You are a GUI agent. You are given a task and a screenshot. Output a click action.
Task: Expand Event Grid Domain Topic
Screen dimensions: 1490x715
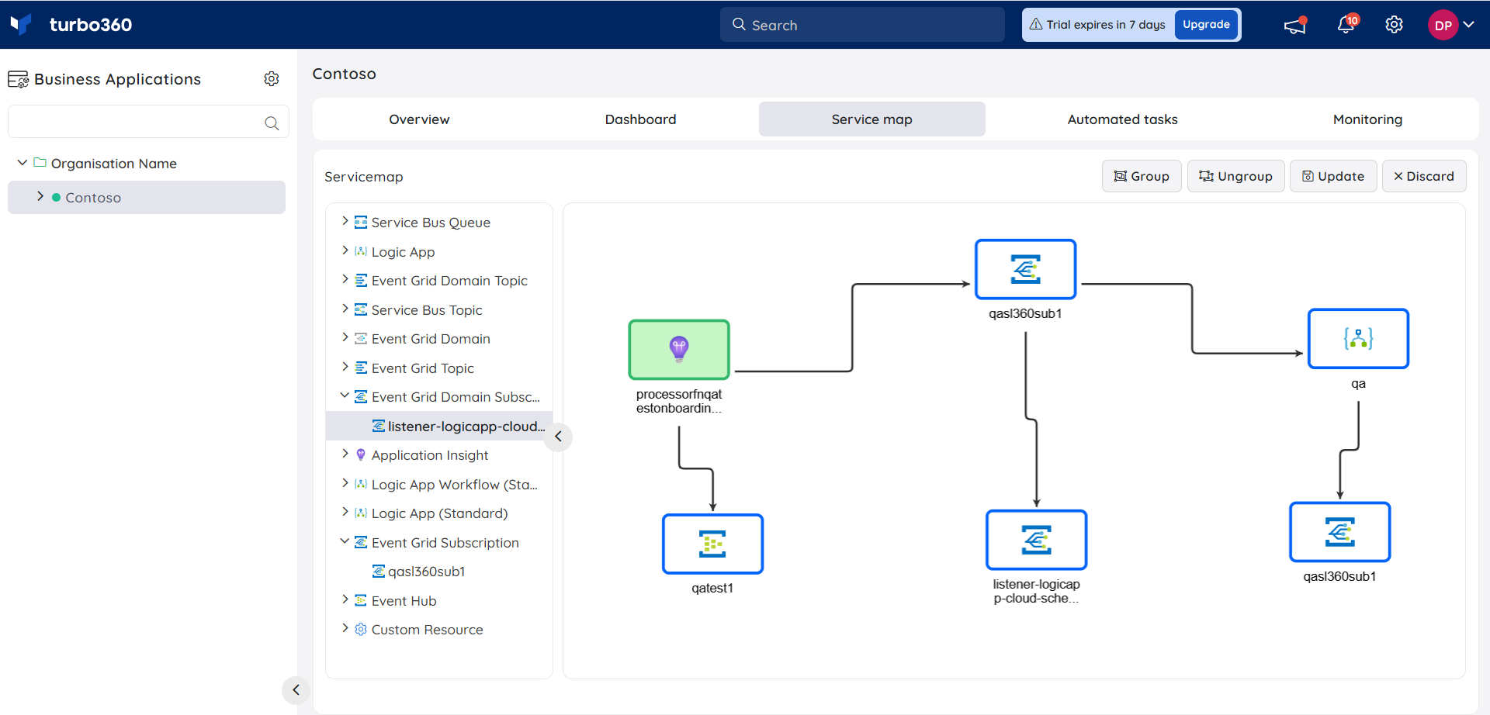[x=345, y=280]
